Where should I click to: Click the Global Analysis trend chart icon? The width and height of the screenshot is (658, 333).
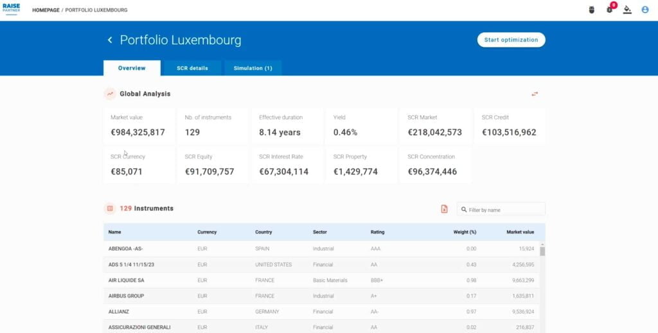(110, 94)
